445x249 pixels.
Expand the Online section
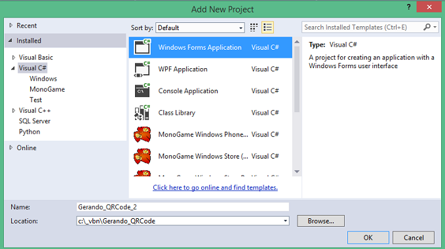coord(10,147)
